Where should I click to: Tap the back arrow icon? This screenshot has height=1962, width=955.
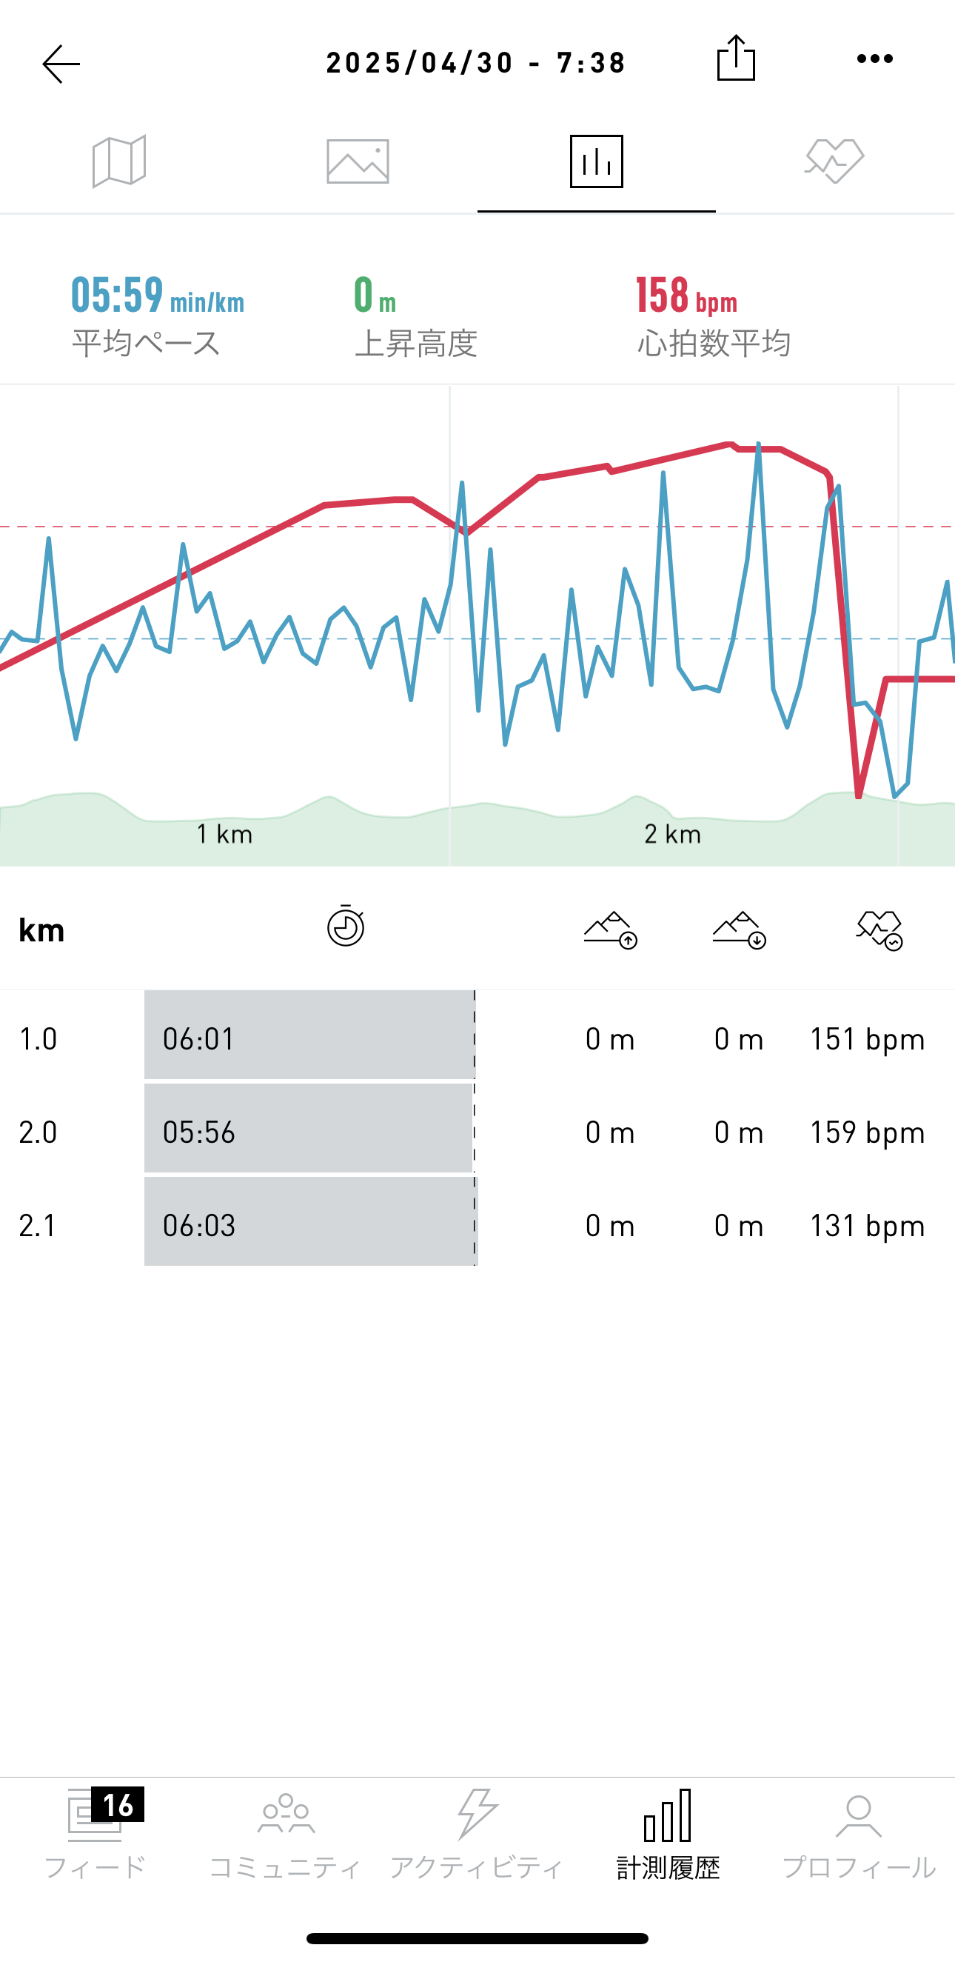point(61,63)
